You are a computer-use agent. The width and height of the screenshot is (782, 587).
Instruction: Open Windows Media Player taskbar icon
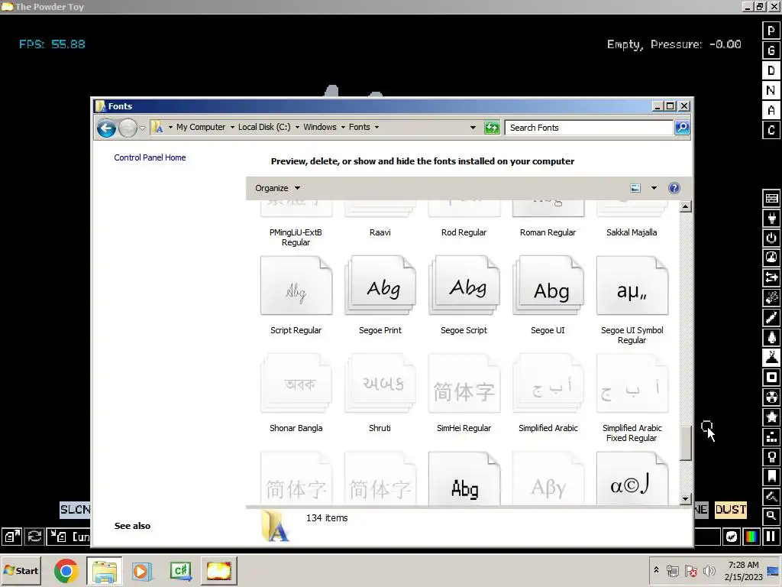[141, 571]
